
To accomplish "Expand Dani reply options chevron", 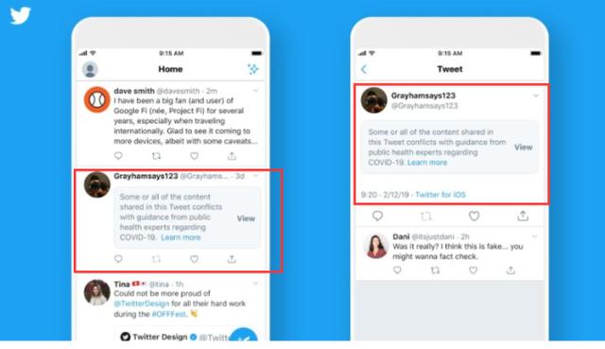I will (x=535, y=236).
